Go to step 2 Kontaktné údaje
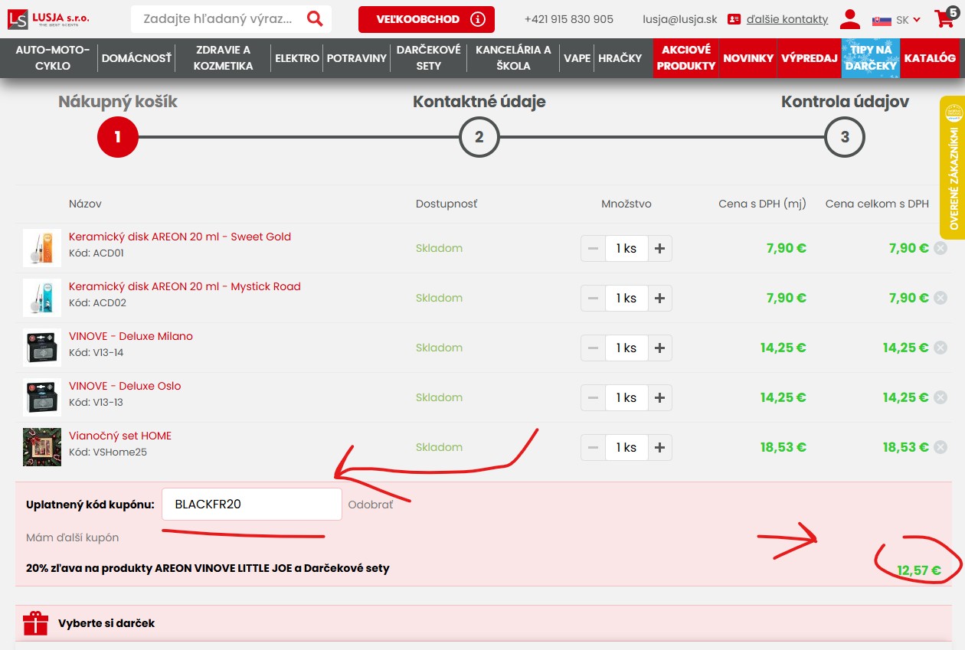Viewport: 965px width, 650px height. 479,138
